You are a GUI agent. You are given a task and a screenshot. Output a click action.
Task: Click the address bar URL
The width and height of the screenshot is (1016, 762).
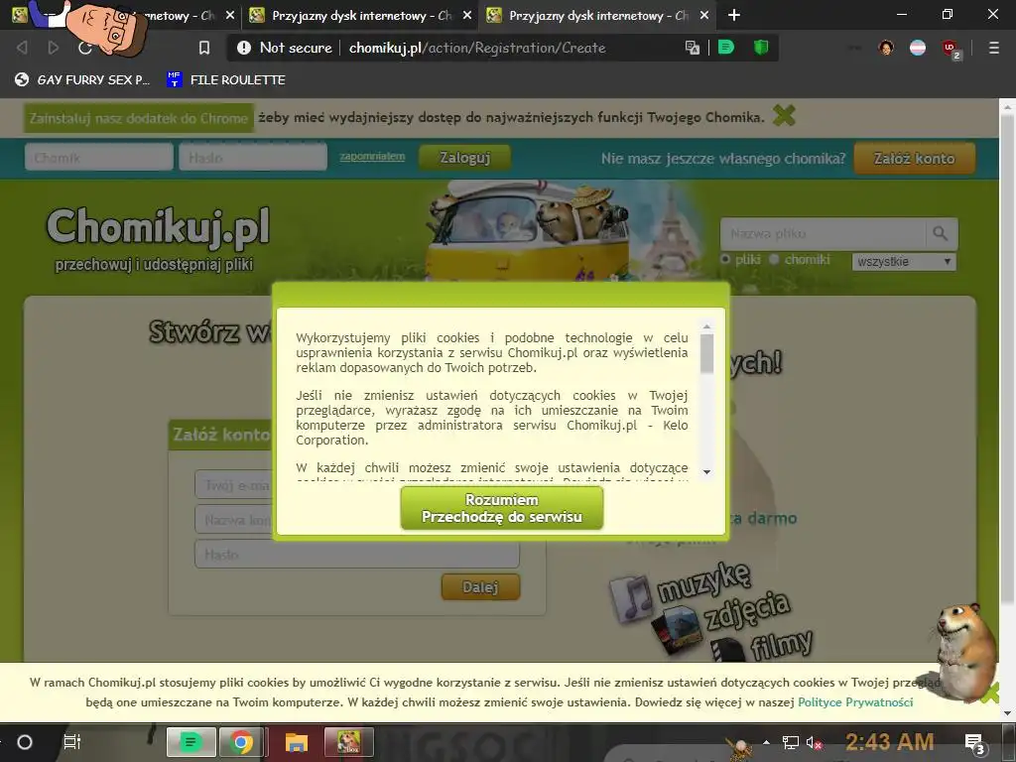[x=477, y=48]
